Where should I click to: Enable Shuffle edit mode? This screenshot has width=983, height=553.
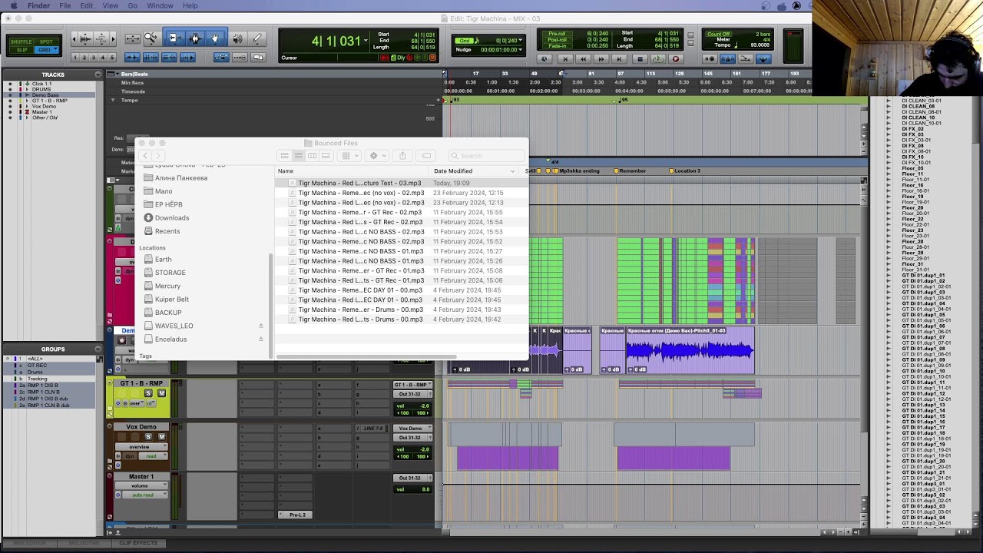point(22,41)
